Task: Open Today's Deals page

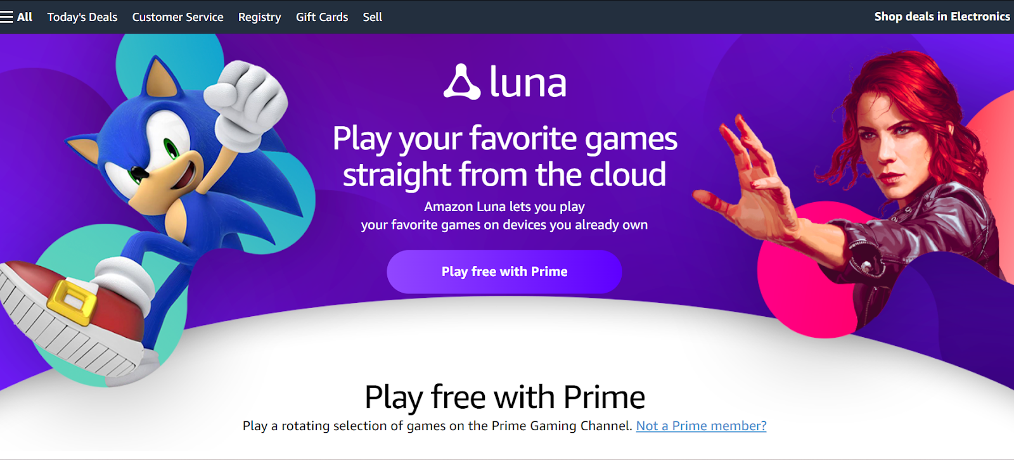Action: (x=82, y=17)
